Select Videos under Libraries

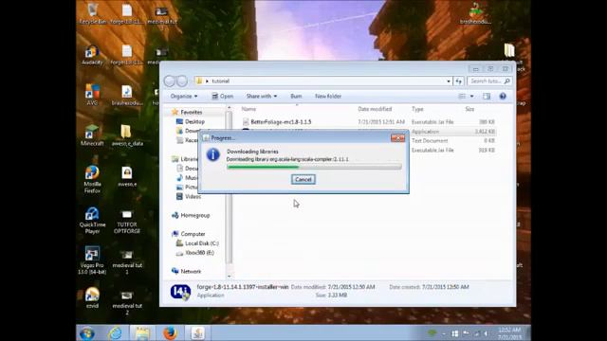pos(189,196)
